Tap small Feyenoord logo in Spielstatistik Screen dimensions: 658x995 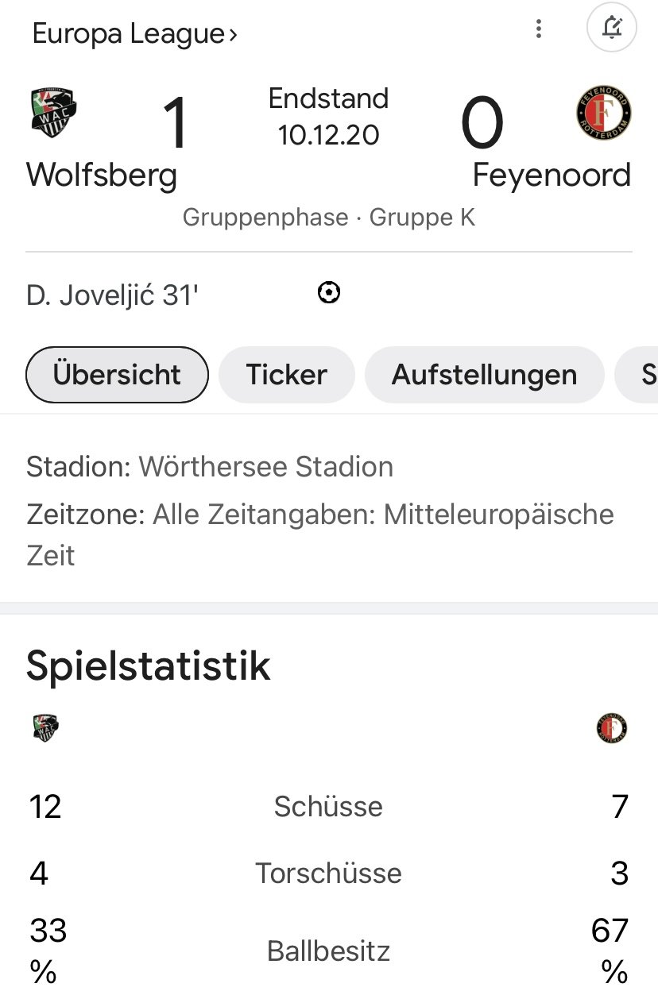point(612,728)
